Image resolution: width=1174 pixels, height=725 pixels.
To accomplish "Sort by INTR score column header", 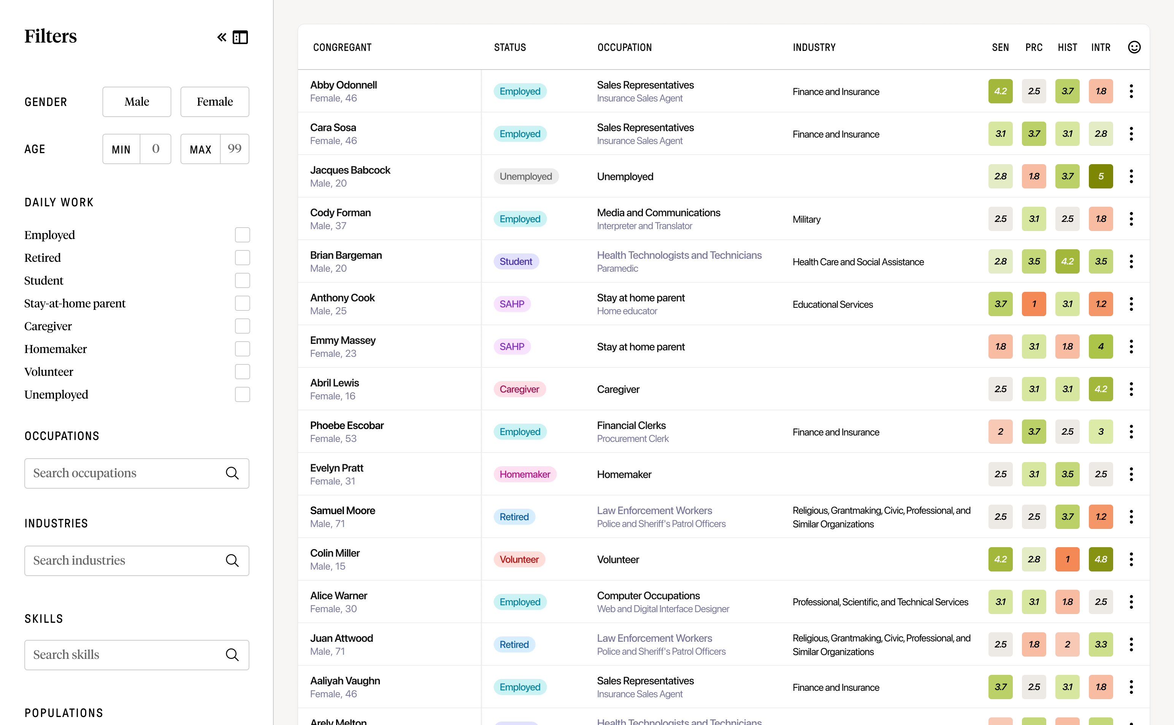I will pos(1101,47).
